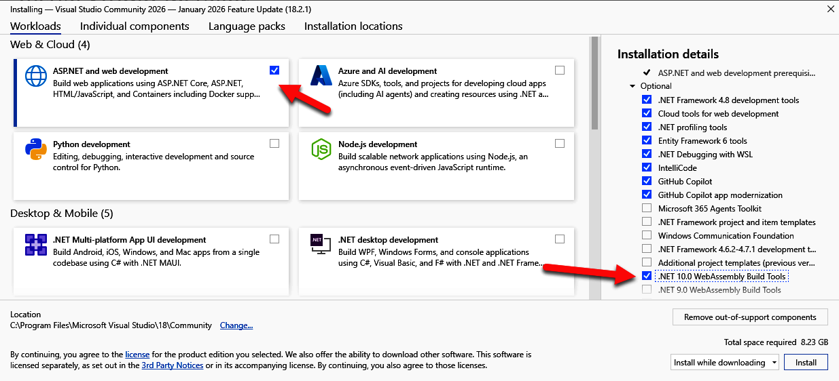The height and width of the screenshot is (381, 839).
Task: Select the Node.js development card title
Action: coord(378,144)
